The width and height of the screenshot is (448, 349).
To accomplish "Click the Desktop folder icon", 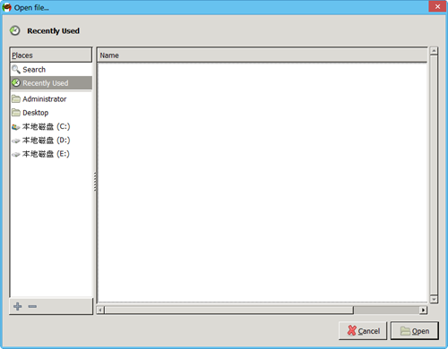I will (x=16, y=113).
